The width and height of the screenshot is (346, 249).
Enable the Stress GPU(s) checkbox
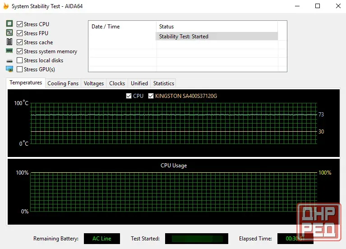(x=20, y=69)
